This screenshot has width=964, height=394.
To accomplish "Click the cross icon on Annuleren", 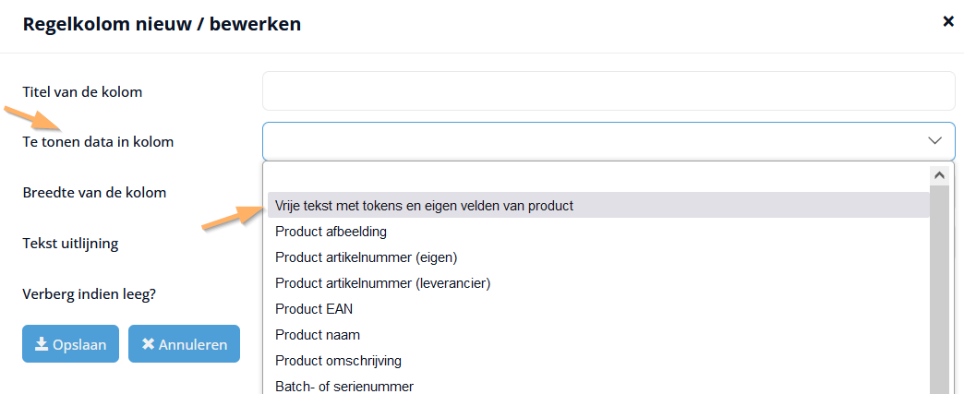I will (x=148, y=344).
